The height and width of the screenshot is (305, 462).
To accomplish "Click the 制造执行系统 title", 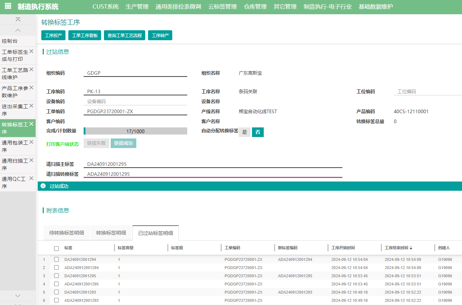I will 38,6.
